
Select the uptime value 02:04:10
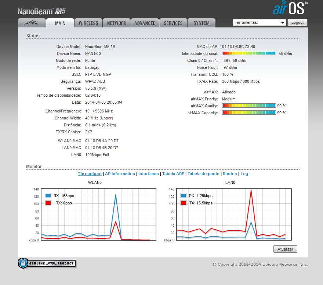click(x=93, y=95)
